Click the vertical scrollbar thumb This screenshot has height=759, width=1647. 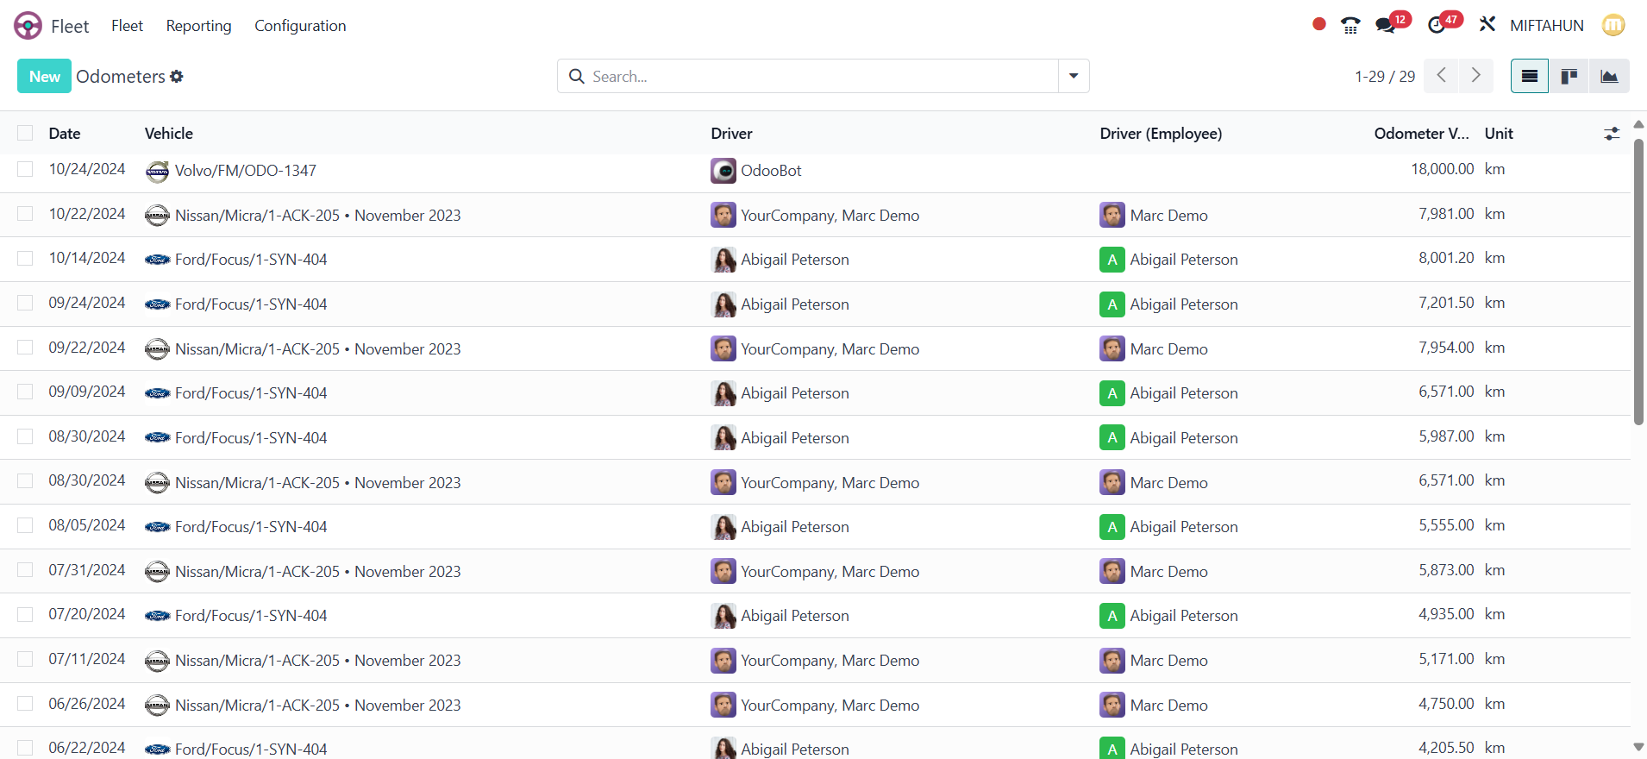[x=1638, y=282]
